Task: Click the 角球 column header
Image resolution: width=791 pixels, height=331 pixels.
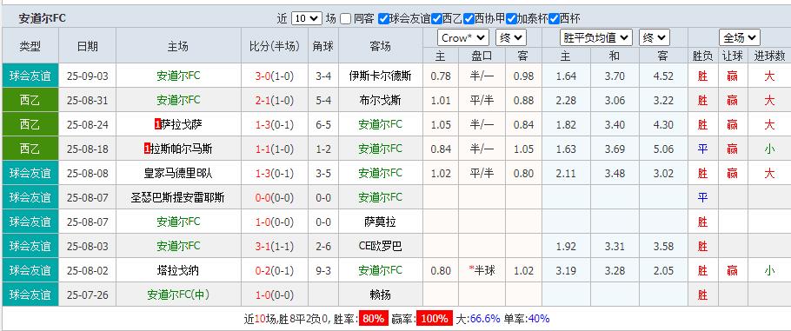Action: tap(322, 46)
